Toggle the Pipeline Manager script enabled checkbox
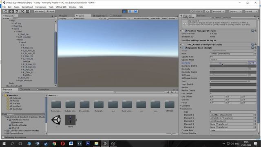Viewport: 261px width, 147px height. click(x=186, y=31)
